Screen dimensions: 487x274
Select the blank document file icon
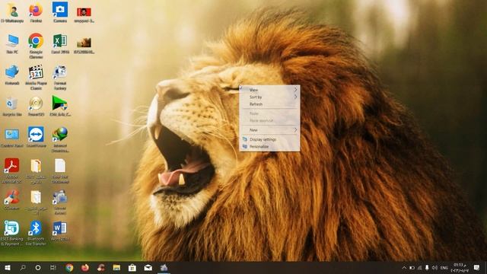pyautogui.click(x=60, y=170)
